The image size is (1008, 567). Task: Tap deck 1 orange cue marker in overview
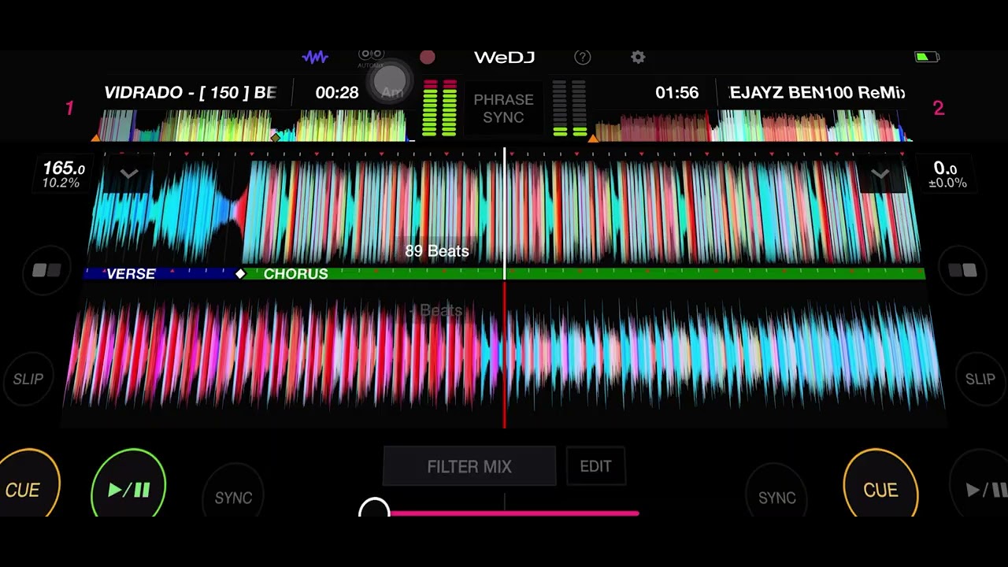[x=96, y=139]
